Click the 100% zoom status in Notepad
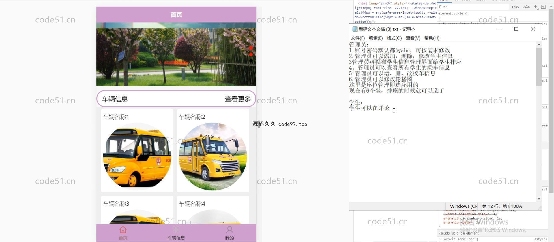The width and height of the screenshot is (554, 242). [516, 206]
